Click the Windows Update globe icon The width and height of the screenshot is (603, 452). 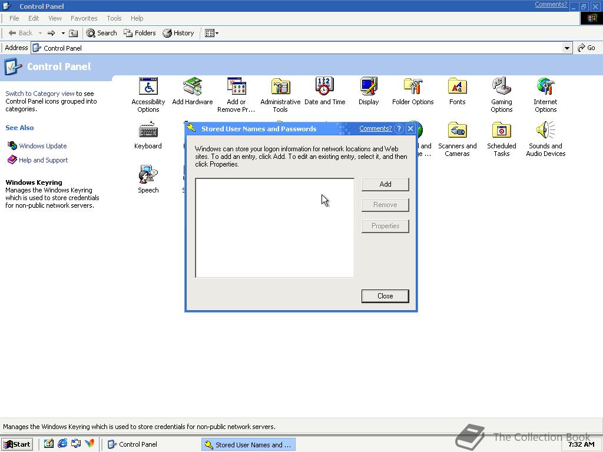coord(12,146)
